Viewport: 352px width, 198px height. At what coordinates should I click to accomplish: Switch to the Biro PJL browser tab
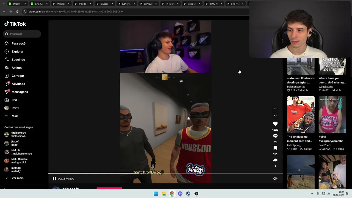pos(235,4)
